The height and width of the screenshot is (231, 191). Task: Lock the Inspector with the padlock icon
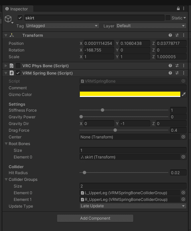178,9
